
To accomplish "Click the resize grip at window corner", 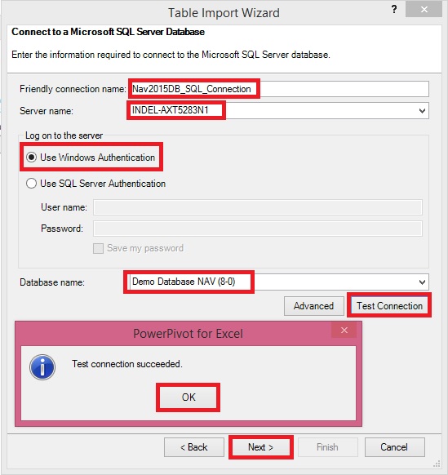I will tap(437, 464).
